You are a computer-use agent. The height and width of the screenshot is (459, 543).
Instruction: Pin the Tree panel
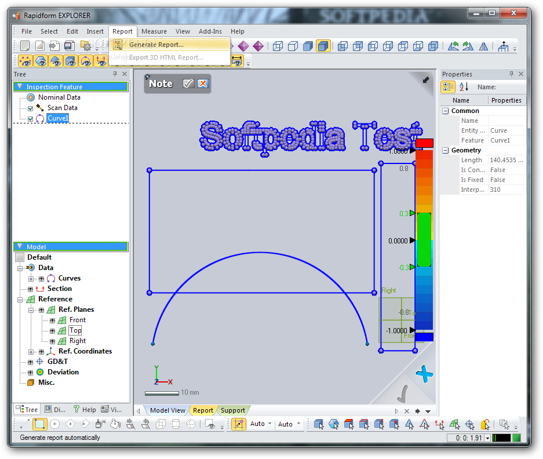pyautogui.click(x=115, y=74)
